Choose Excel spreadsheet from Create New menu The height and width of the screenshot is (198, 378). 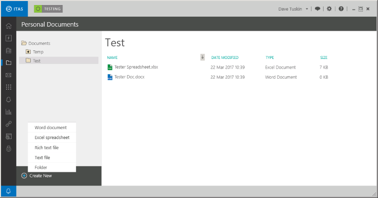point(52,138)
